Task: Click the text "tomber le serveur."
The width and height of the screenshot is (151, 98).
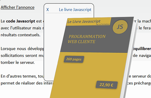Action: (x=18, y=62)
